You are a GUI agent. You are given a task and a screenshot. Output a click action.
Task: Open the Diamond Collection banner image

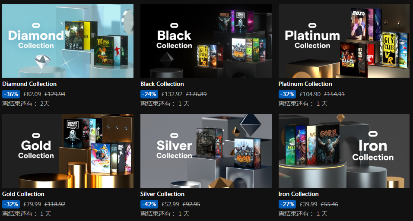tap(68, 41)
